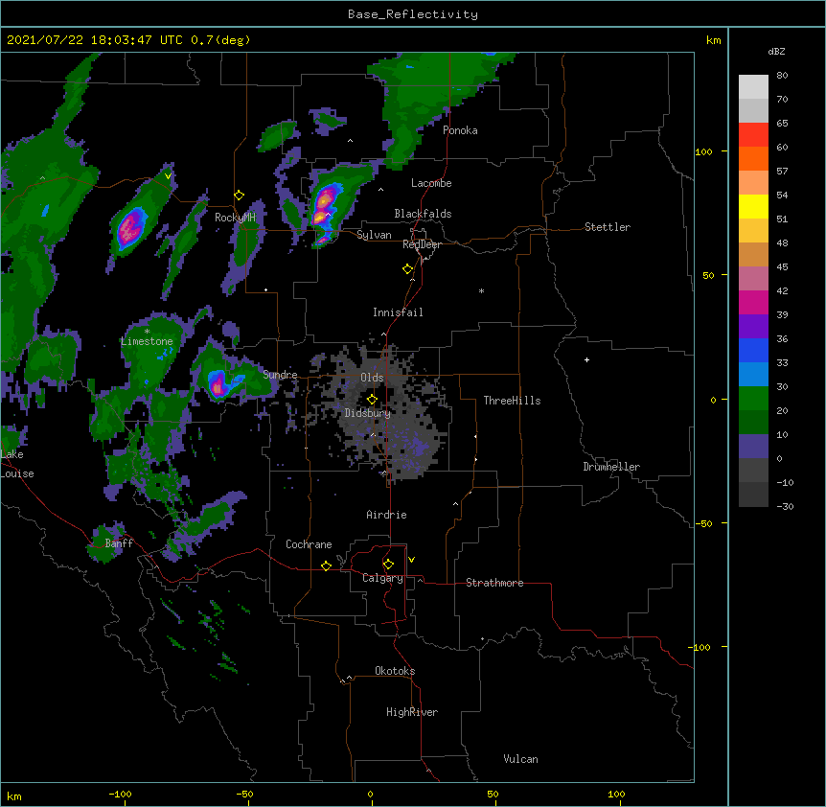Click the Cochrane town label
826x807 pixels.
309,544
